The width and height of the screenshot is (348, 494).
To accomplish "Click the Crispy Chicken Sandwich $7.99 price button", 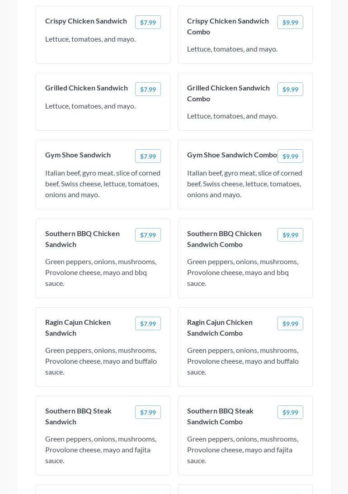I will point(148,22).
